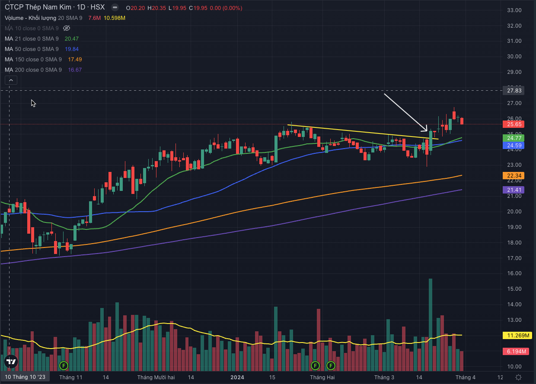The width and height of the screenshot is (536, 384).
Task: Click the Tháng 11 label on the time axis
Action: [x=71, y=377]
